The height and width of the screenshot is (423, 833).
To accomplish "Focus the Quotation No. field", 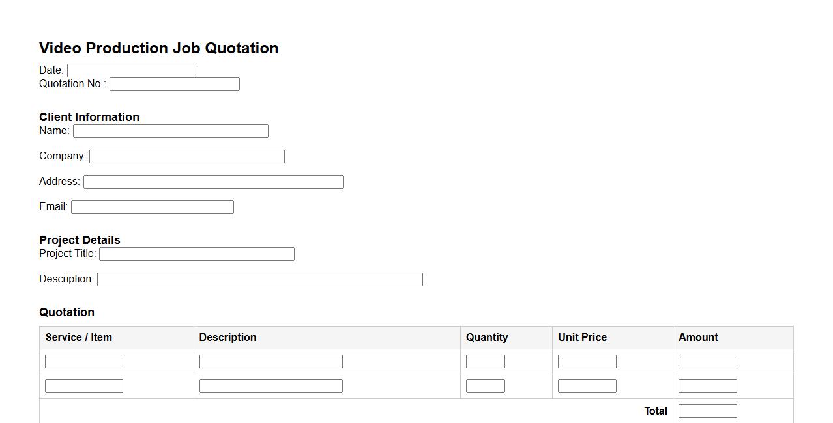I will click(174, 84).
